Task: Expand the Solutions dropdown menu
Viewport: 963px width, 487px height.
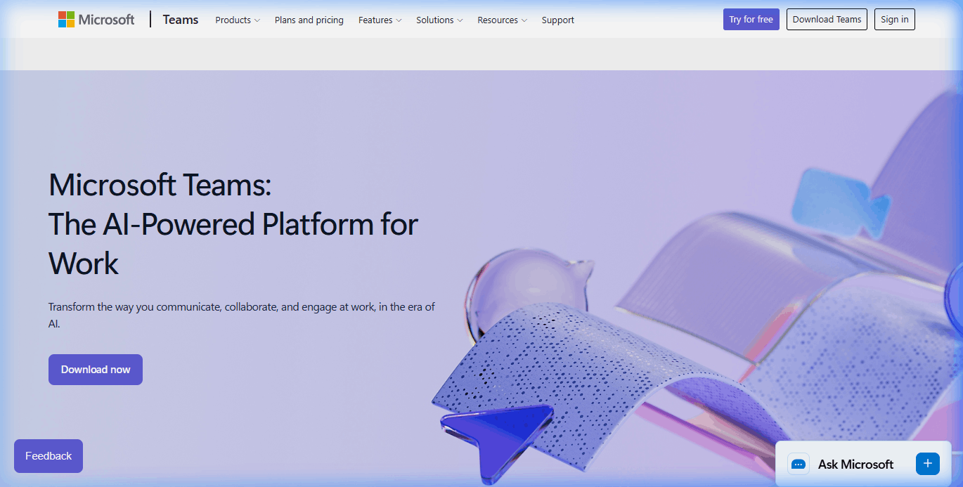Action: tap(439, 20)
